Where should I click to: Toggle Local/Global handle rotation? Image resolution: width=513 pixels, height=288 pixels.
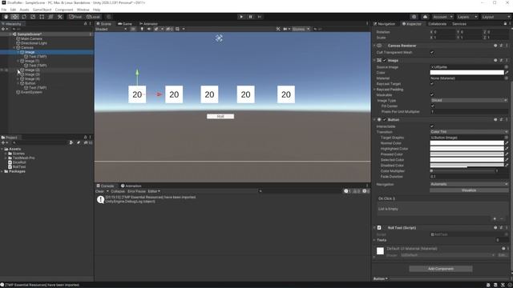click(93, 17)
